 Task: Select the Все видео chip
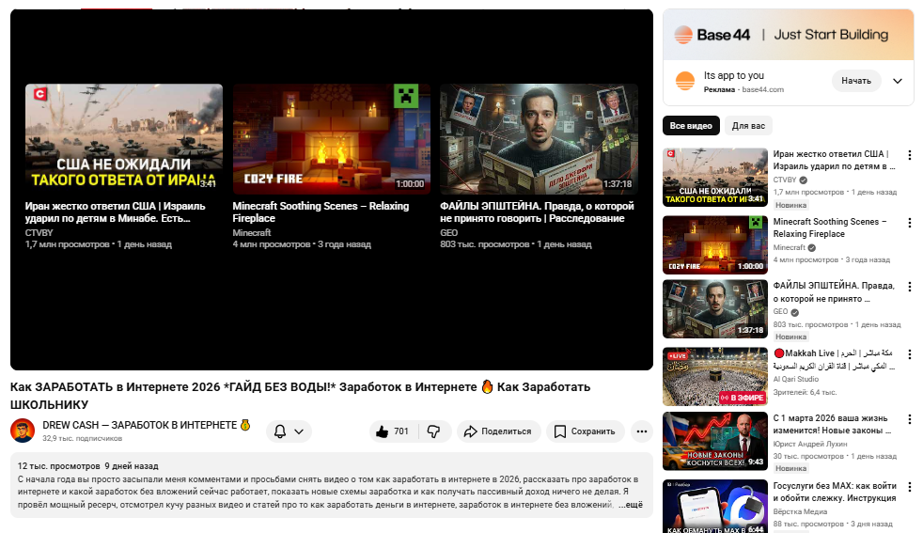tap(691, 125)
